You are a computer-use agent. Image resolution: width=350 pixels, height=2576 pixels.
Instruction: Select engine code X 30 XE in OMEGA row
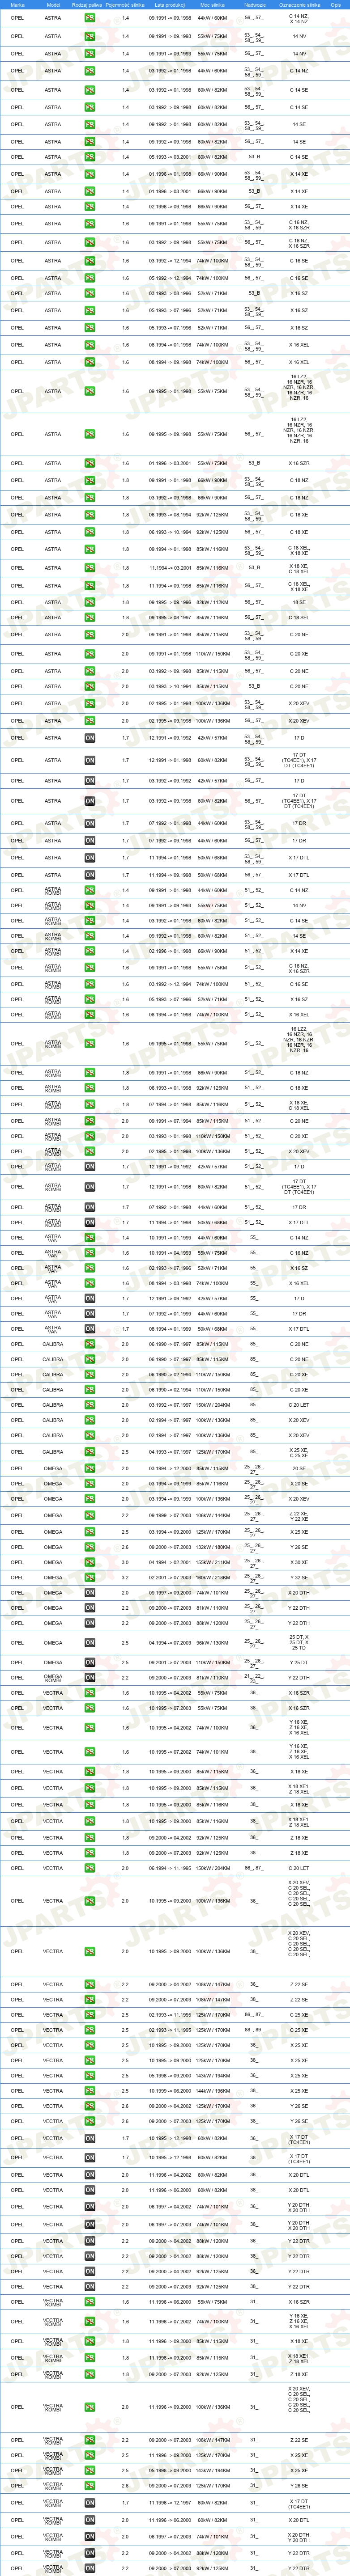299,1562
